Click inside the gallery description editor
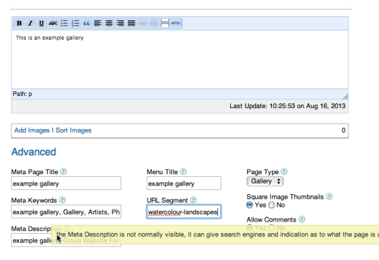Image resolution: width=379 pixels, height=260 pixels. point(179,59)
